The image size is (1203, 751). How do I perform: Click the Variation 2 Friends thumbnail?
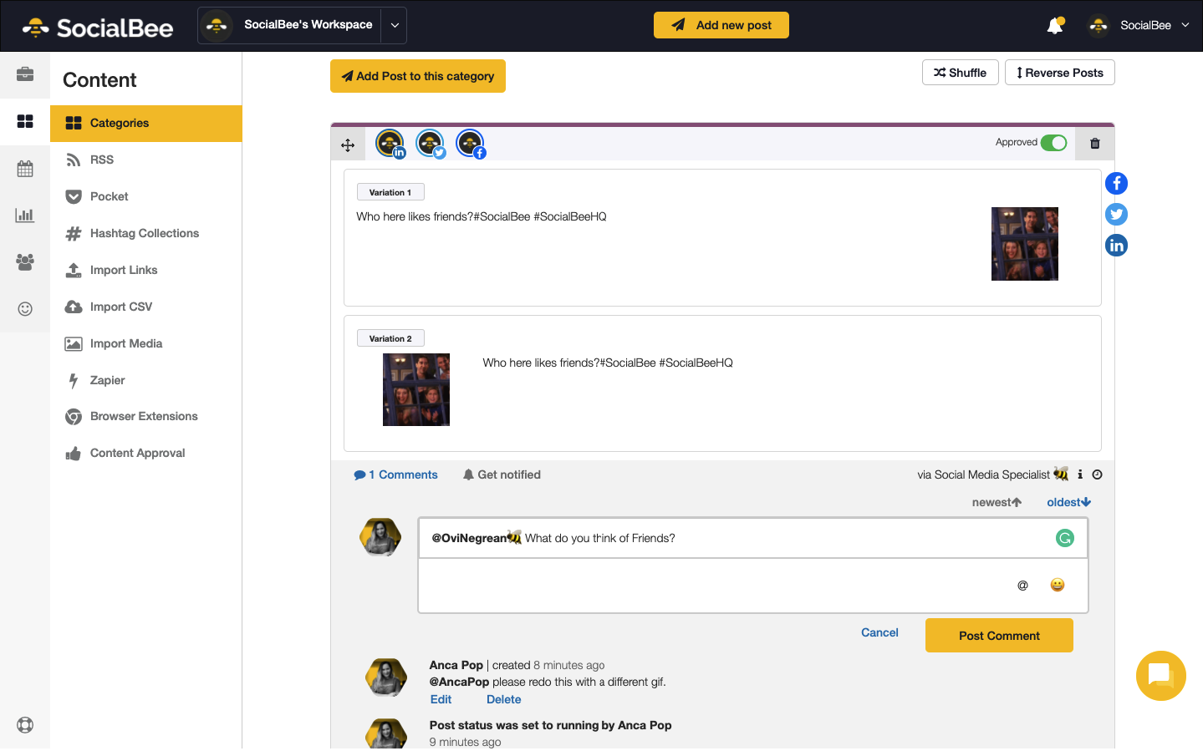click(415, 389)
